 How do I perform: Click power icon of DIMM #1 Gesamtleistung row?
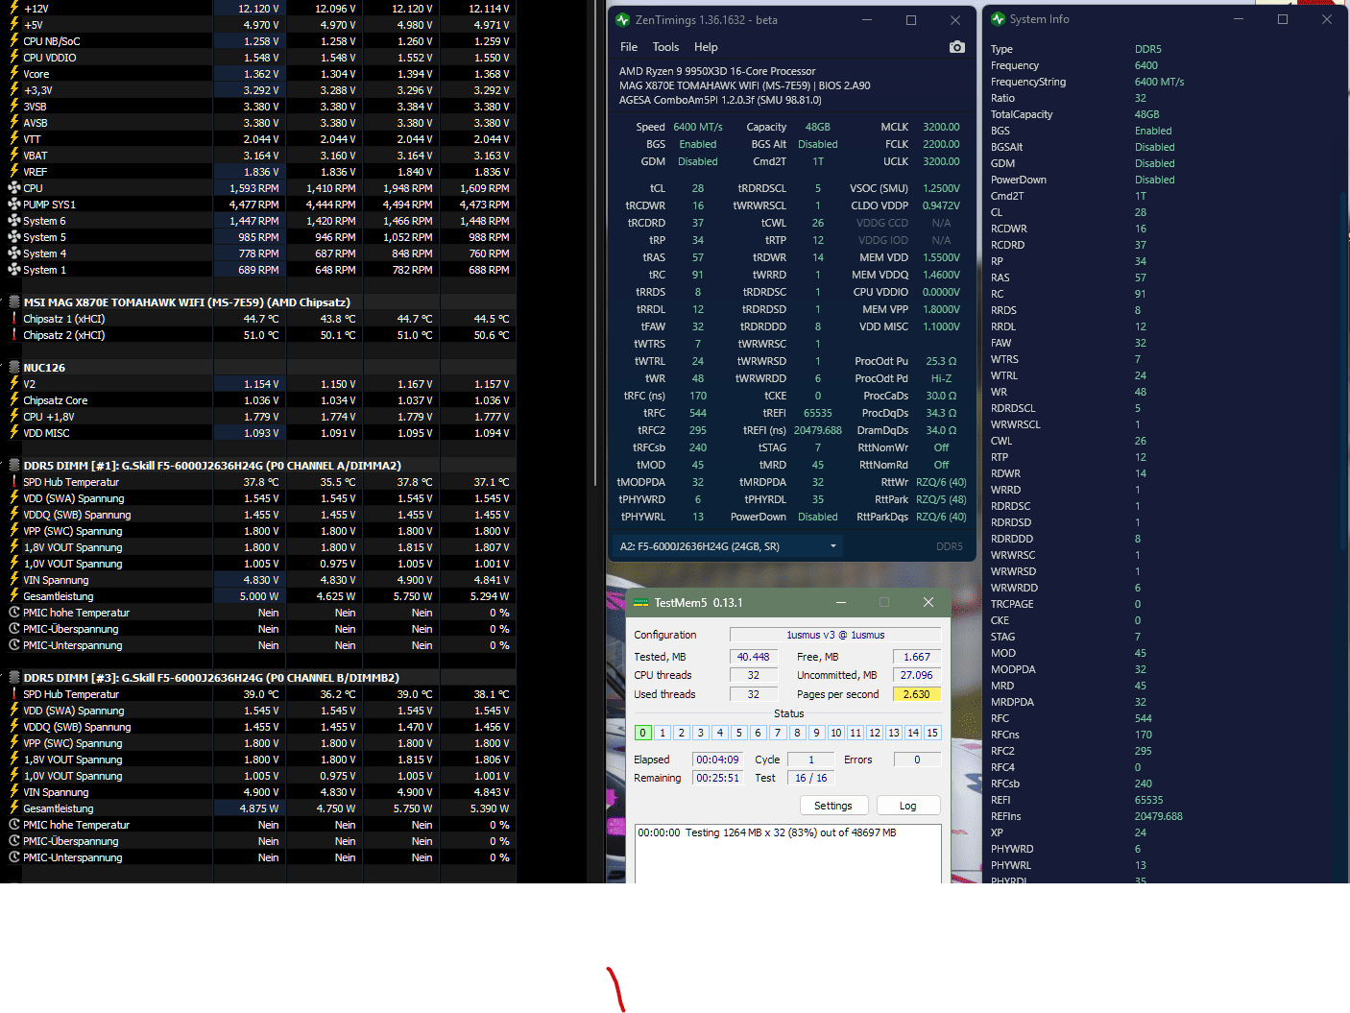pyautogui.click(x=14, y=596)
